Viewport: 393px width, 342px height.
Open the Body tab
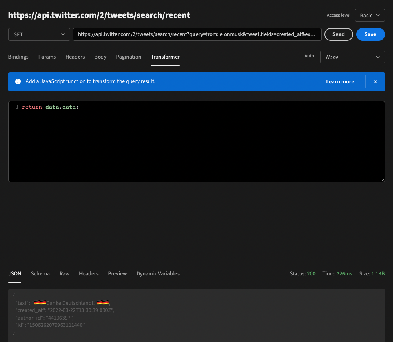(x=100, y=57)
